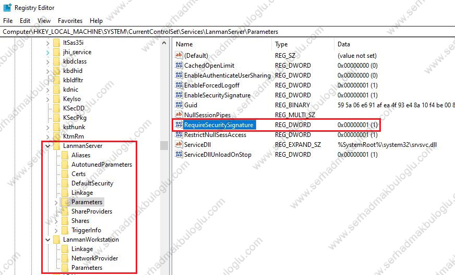Click the Registry Editor app icon in title bar
Image resolution: width=455 pixels, height=275 pixels.
pos(7,8)
